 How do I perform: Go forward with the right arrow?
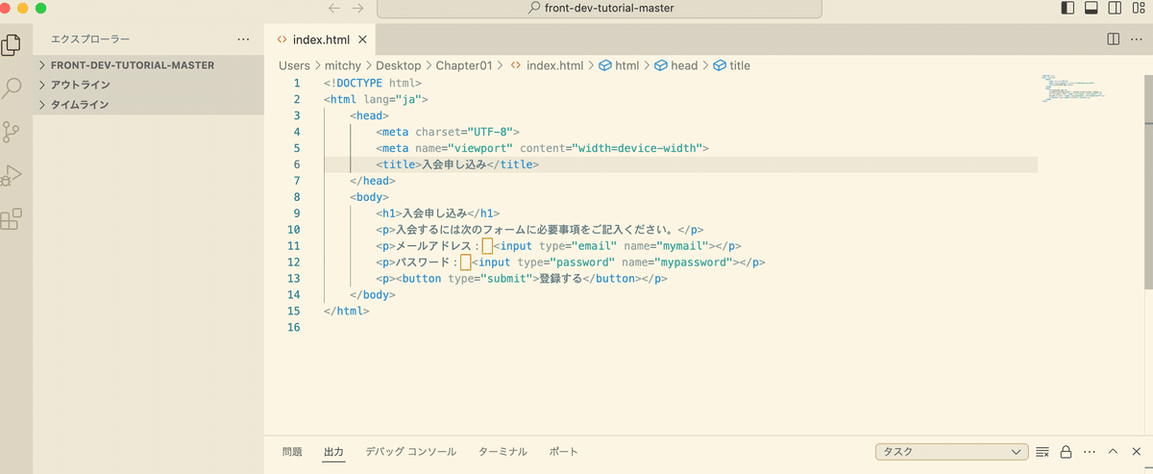pos(357,8)
